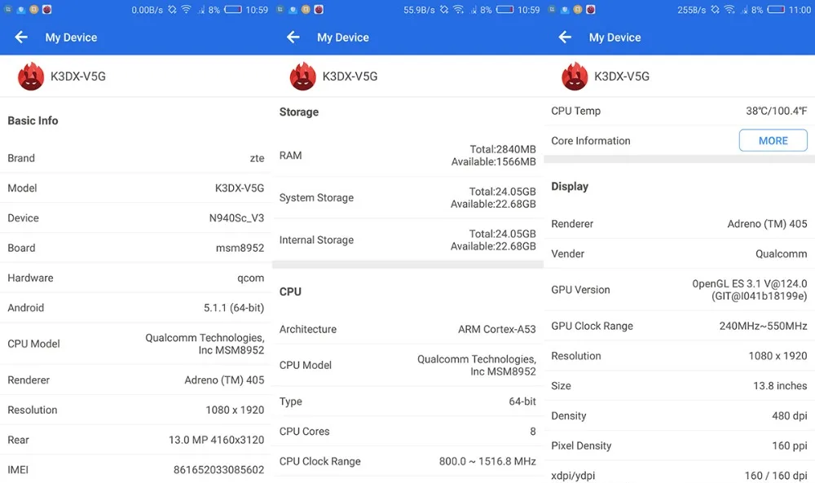Click the Pixel Density value 160 ppi
This screenshot has height=483, width=815.
[790, 446]
